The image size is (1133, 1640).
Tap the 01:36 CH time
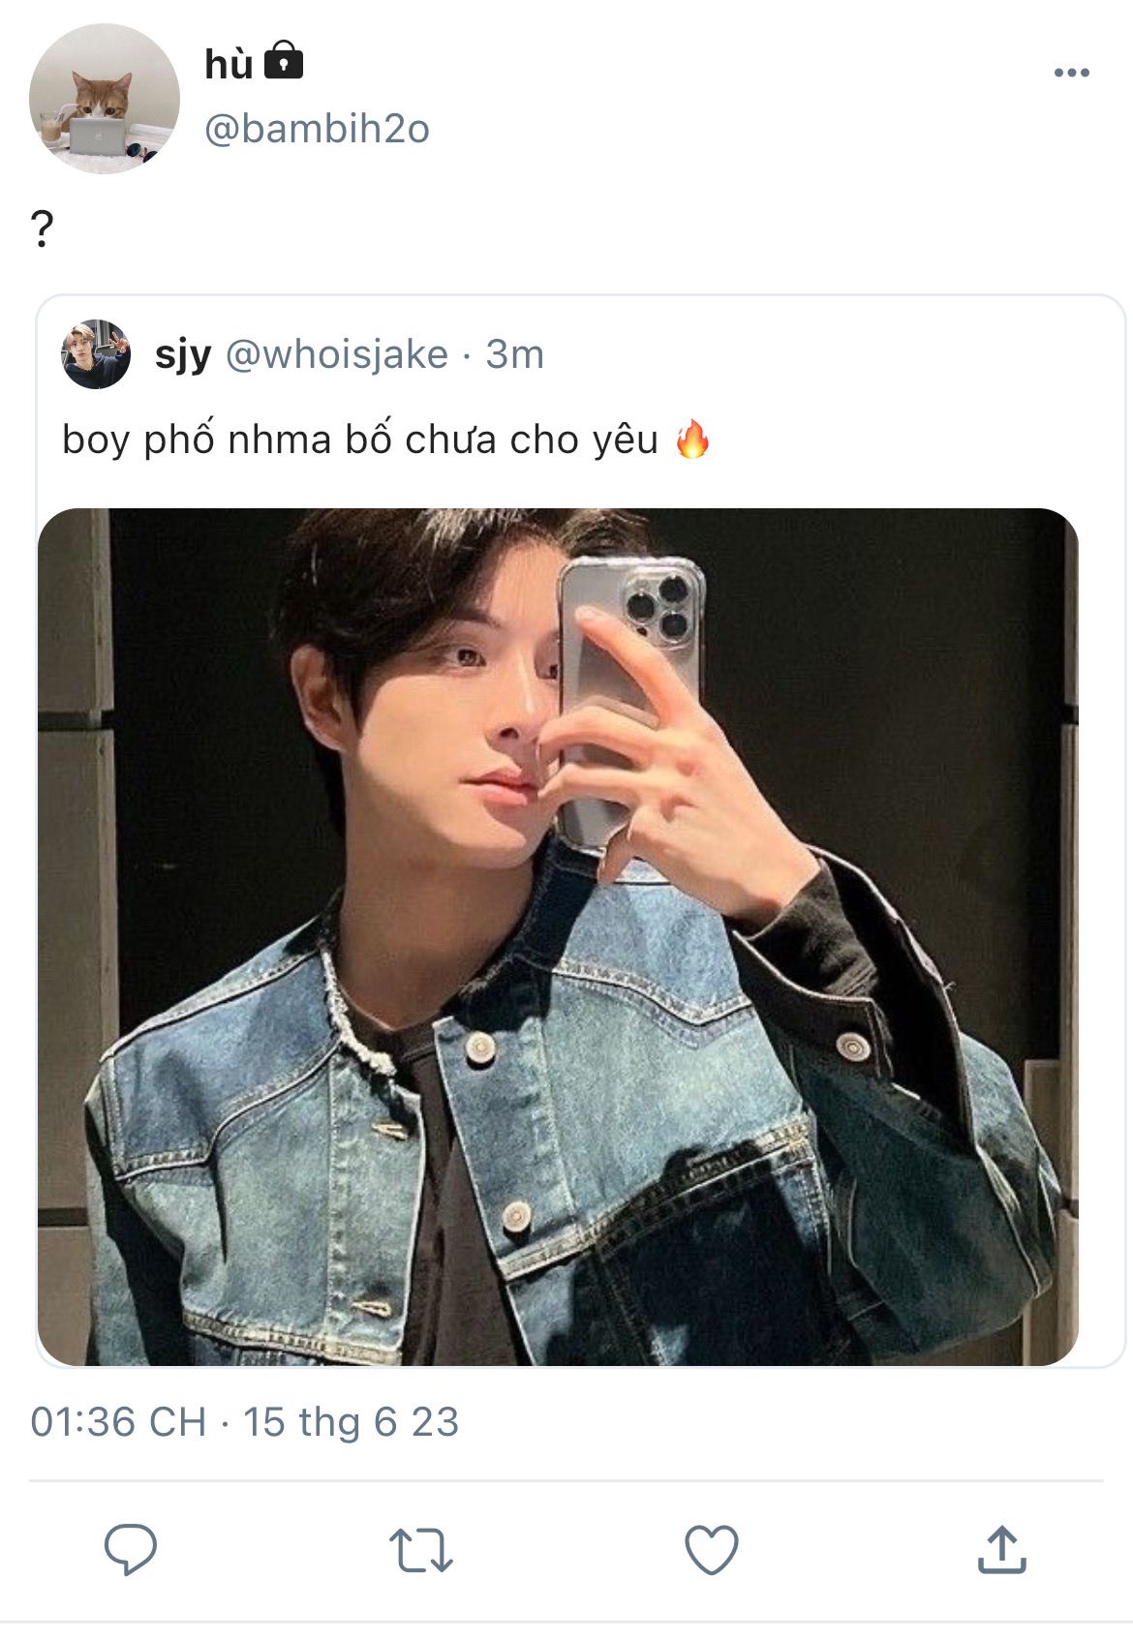coord(118,1422)
